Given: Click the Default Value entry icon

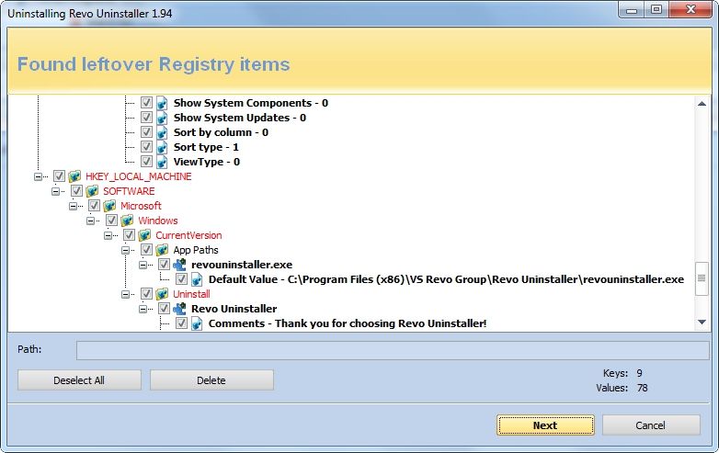Looking at the screenshot, I should click(197, 279).
